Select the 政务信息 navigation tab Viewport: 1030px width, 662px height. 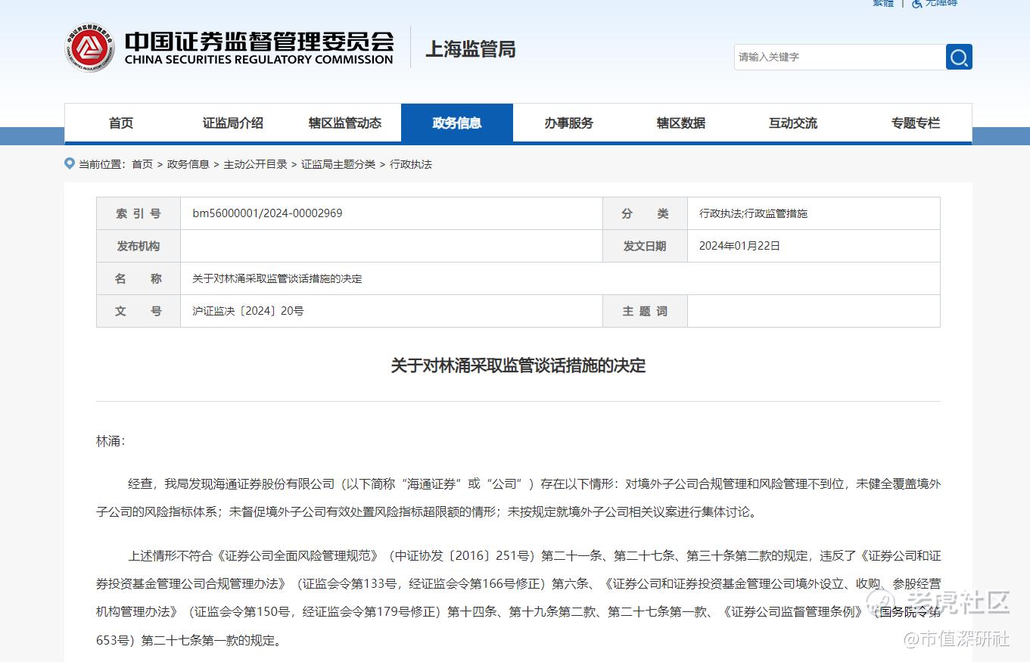457,123
